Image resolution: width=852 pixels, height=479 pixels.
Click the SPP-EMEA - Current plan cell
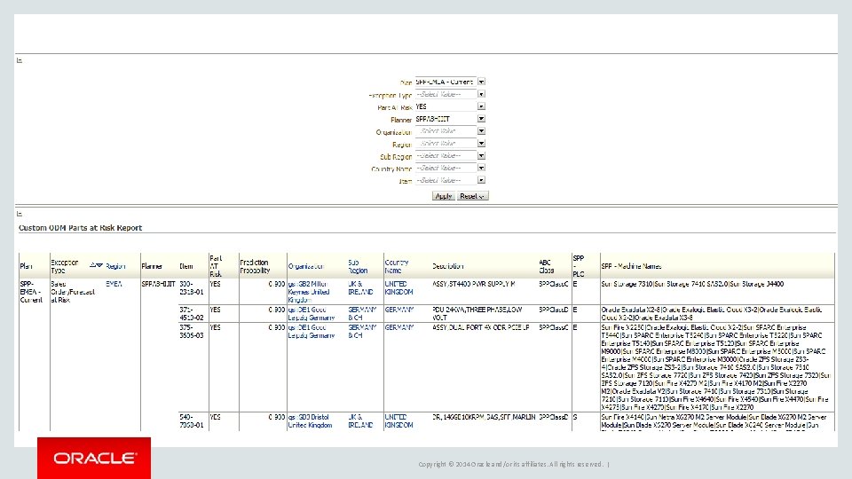coord(31,292)
